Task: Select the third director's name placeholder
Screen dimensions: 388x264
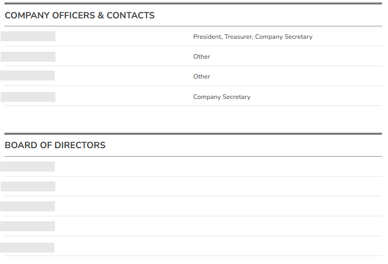Action: pyautogui.click(x=28, y=206)
